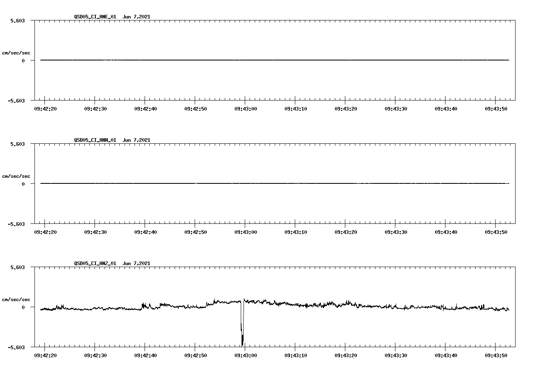Viewport: 544px width, 370px height.
Task: Click the 09:43:00 time label under HNZ plot
Action: [x=246, y=356]
